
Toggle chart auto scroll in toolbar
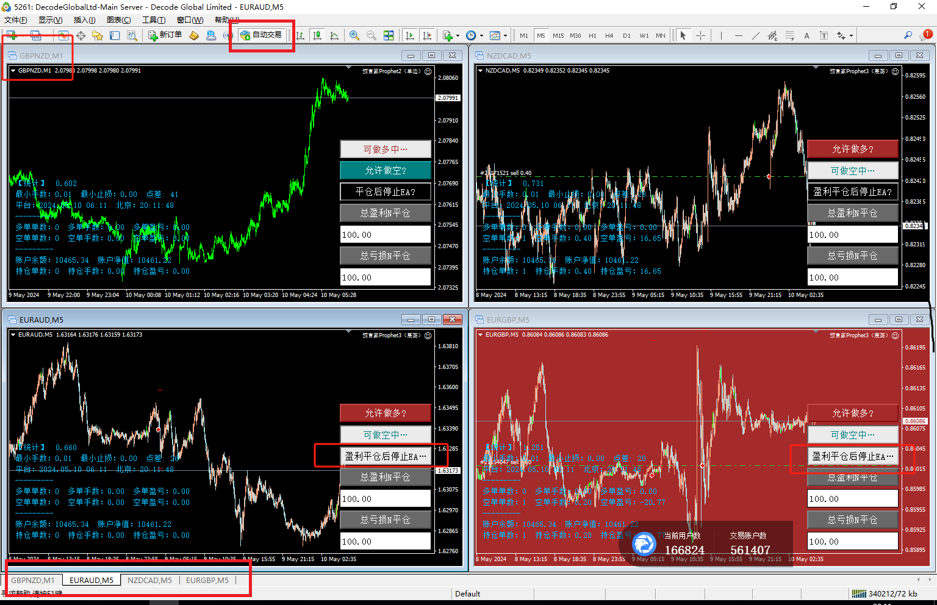click(x=410, y=35)
